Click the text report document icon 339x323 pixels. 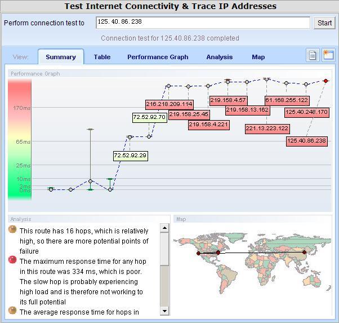[313, 55]
